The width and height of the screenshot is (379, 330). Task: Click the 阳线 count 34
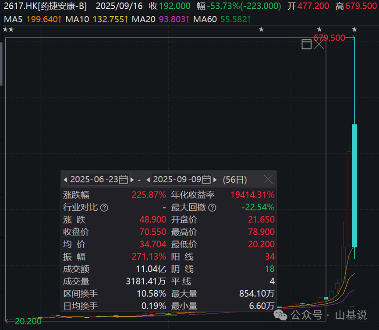pos(270,257)
